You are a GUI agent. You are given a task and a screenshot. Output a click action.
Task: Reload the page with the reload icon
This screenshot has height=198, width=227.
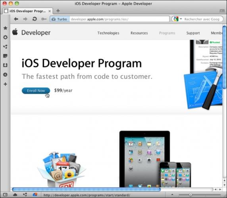point(35,19)
